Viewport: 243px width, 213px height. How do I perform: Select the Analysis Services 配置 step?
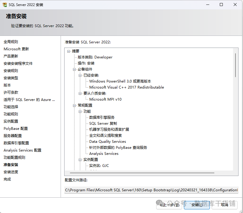tap(23, 150)
